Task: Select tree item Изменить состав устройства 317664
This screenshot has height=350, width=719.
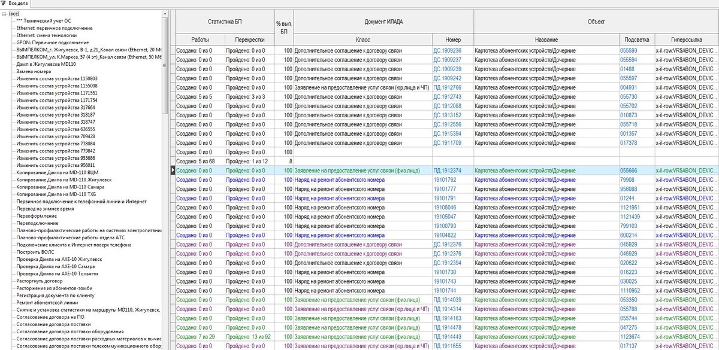Action: click(x=55, y=107)
